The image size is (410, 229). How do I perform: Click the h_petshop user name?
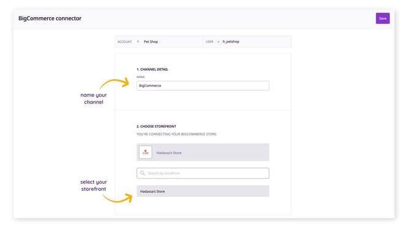point(231,42)
